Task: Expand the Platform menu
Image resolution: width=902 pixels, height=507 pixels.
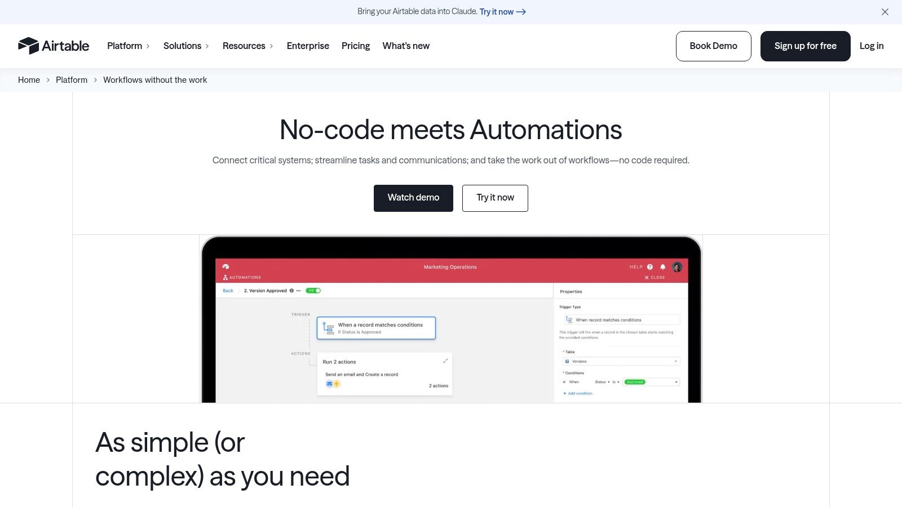Action: [129, 46]
